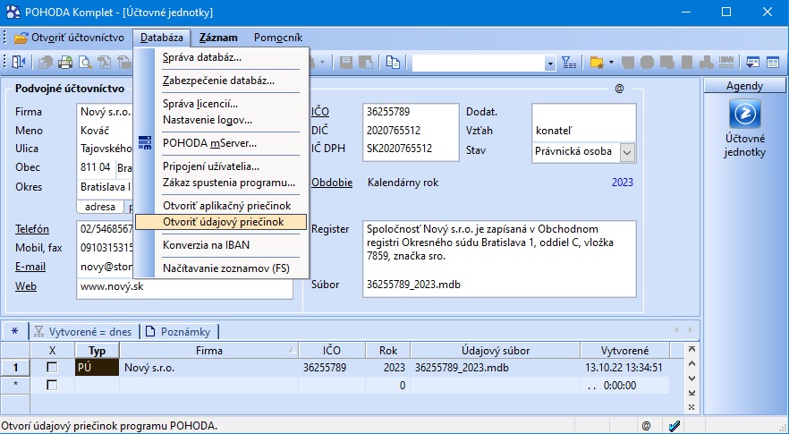
Task: Sort by the Firma column header
Action: coord(208,351)
